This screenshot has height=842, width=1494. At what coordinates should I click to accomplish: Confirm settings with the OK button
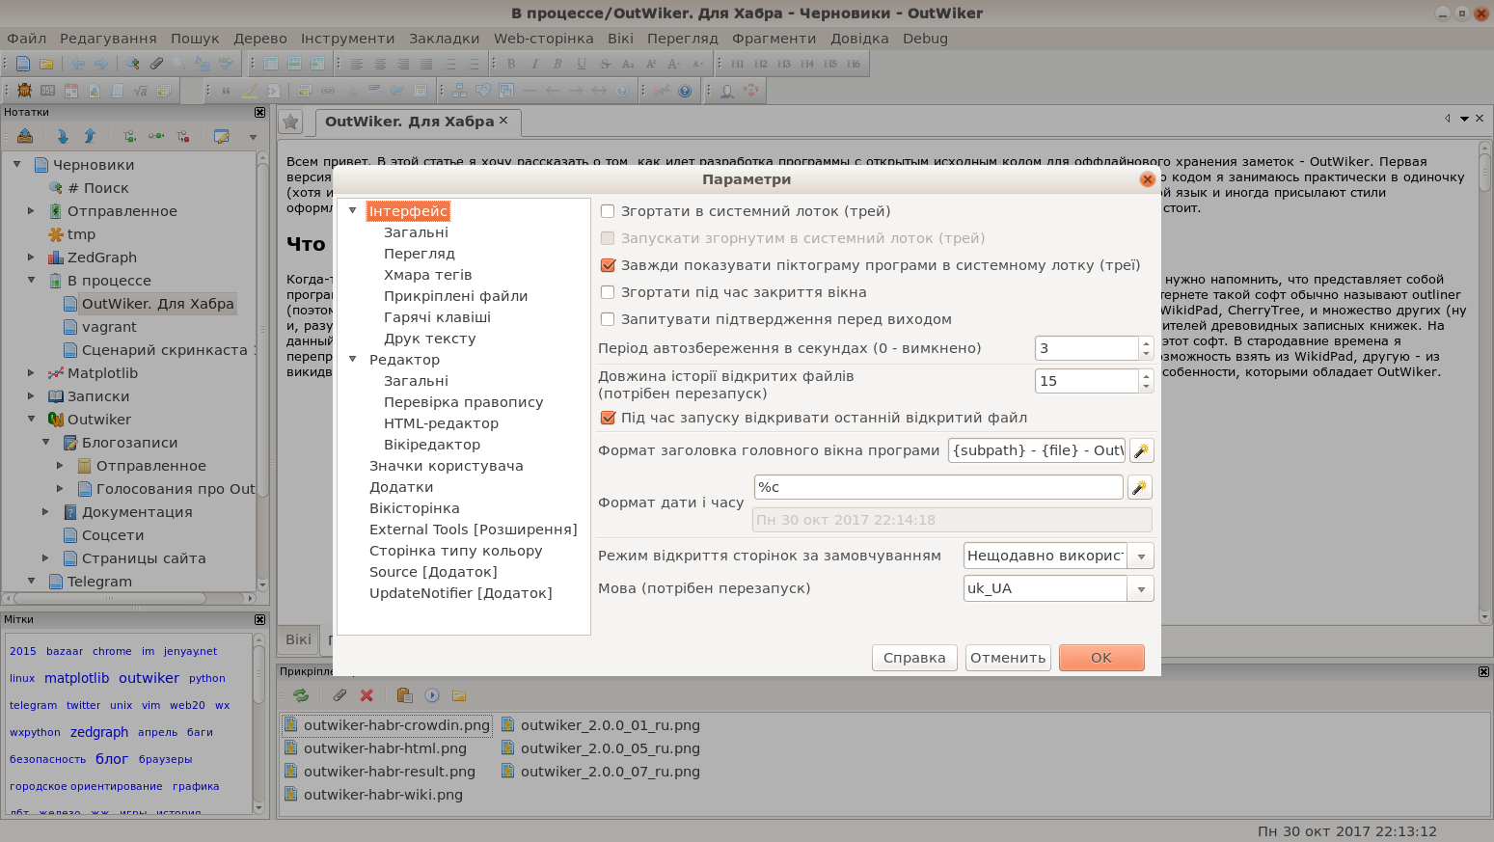point(1100,657)
